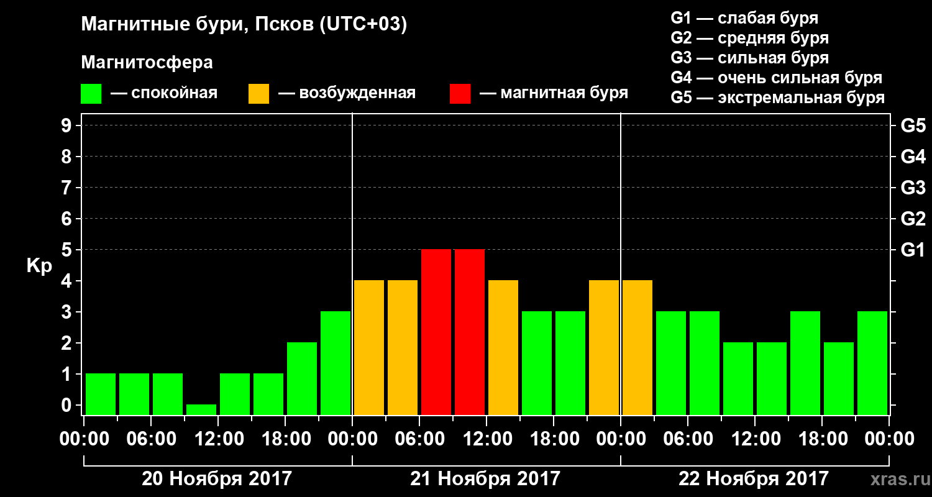
Task: Click the red 'магнитная буря' legend swatch
Action: tap(460, 94)
